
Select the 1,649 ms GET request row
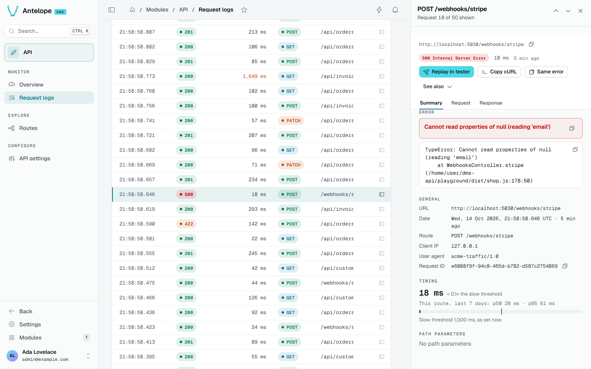coord(251,76)
